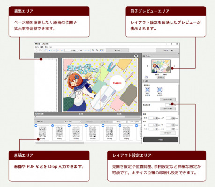The height and width of the screenshot is (187, 215).
Task: Open the page selector dropdown in toolbar
Action: (x=71, y=50)
